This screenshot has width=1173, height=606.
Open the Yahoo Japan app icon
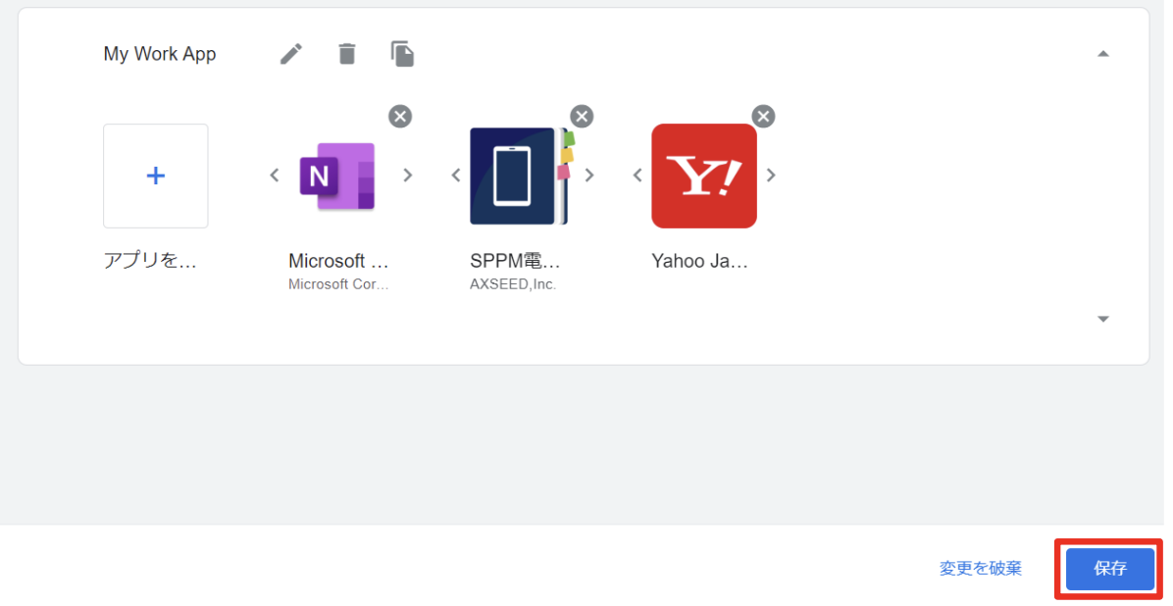click(x=704, y=176)
